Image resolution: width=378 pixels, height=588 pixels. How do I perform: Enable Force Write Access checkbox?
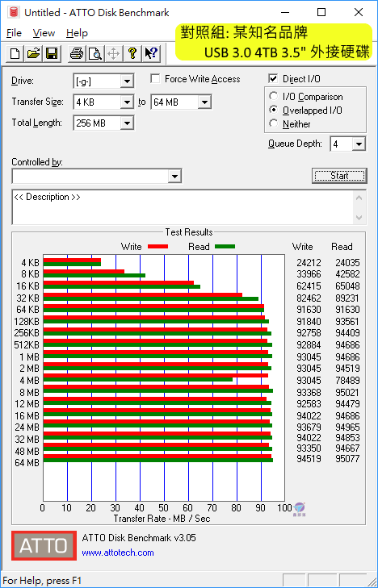coord(155,79)
